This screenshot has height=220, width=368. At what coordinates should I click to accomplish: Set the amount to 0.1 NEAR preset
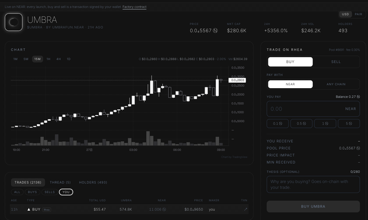[x=278, y=124]
